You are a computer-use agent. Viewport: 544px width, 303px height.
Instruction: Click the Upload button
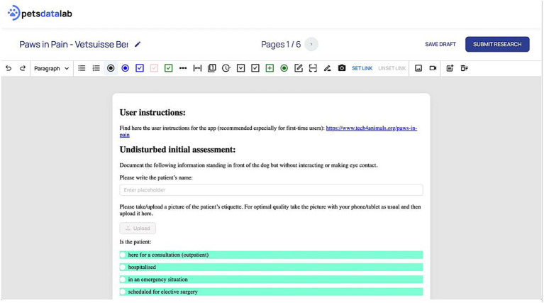pos(138,228)
